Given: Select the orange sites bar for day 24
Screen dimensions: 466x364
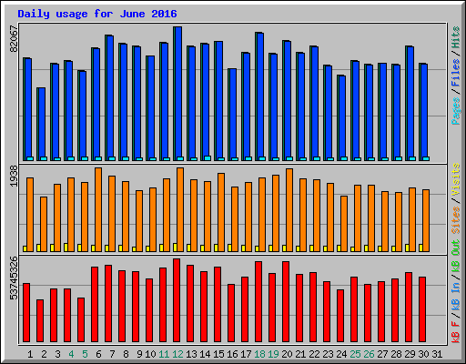Looking at the screenshot, I should coord(344,224).
